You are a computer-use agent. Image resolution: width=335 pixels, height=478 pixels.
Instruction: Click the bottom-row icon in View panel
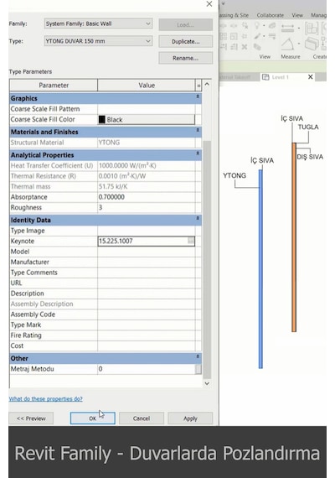tap(257, 47)
